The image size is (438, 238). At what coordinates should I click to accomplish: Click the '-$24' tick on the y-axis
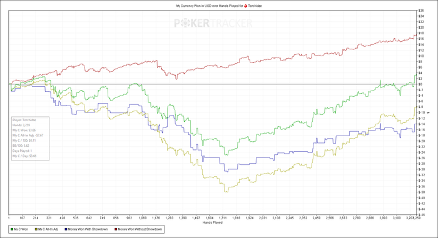pyautogui.click(x=421, y=152)
